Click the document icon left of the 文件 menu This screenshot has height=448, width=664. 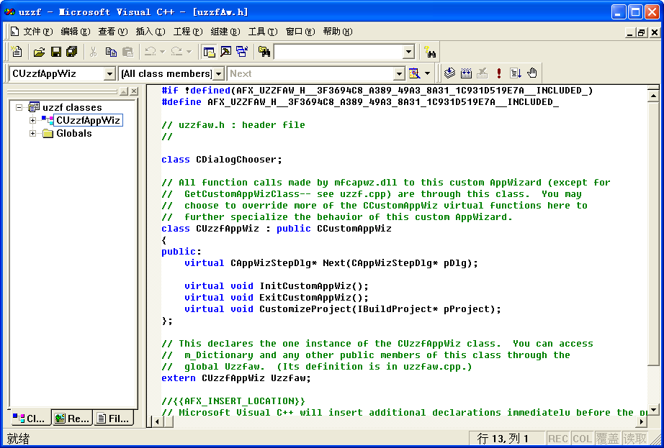[x=15, y=32]
